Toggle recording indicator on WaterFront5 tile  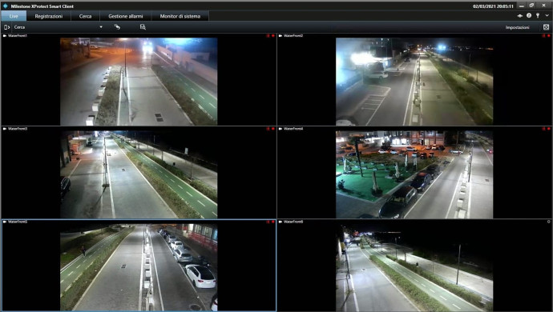(273, 222)
